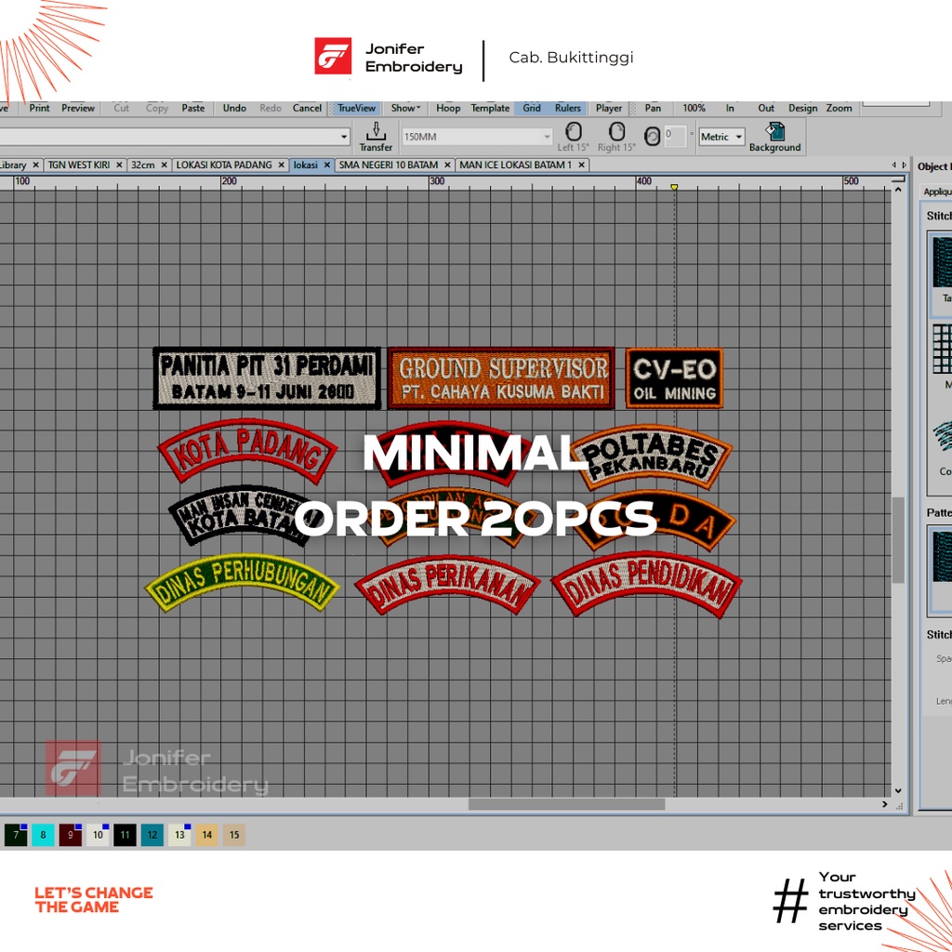The width and height of the screenshot is (952, 952).
Task: Toggle the Grid display
Action: [532, 108]
